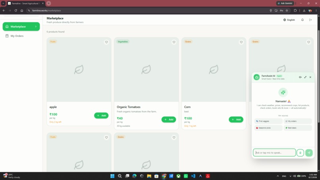The width and height of the screenshot is (320, 180).
Task: Click location pin icon in address bar
Action: pos(271,10)
